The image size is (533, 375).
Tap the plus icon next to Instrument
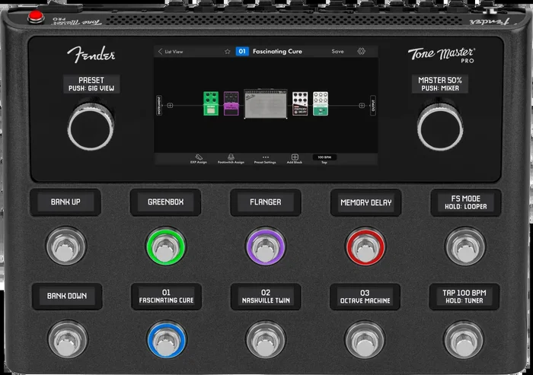(171, 106)
